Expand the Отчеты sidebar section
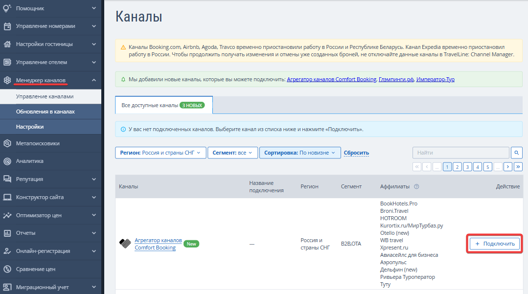 [93, 233]
